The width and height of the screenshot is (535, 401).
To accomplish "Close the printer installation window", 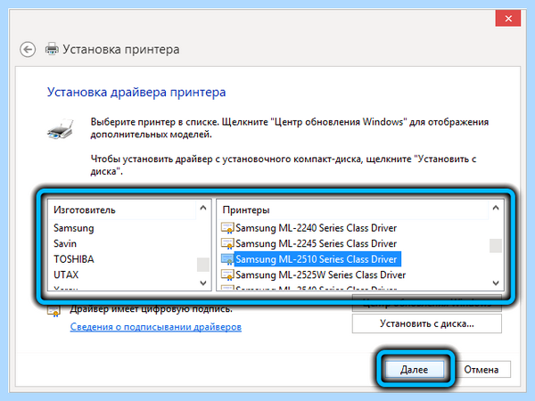I will point(508,19).
